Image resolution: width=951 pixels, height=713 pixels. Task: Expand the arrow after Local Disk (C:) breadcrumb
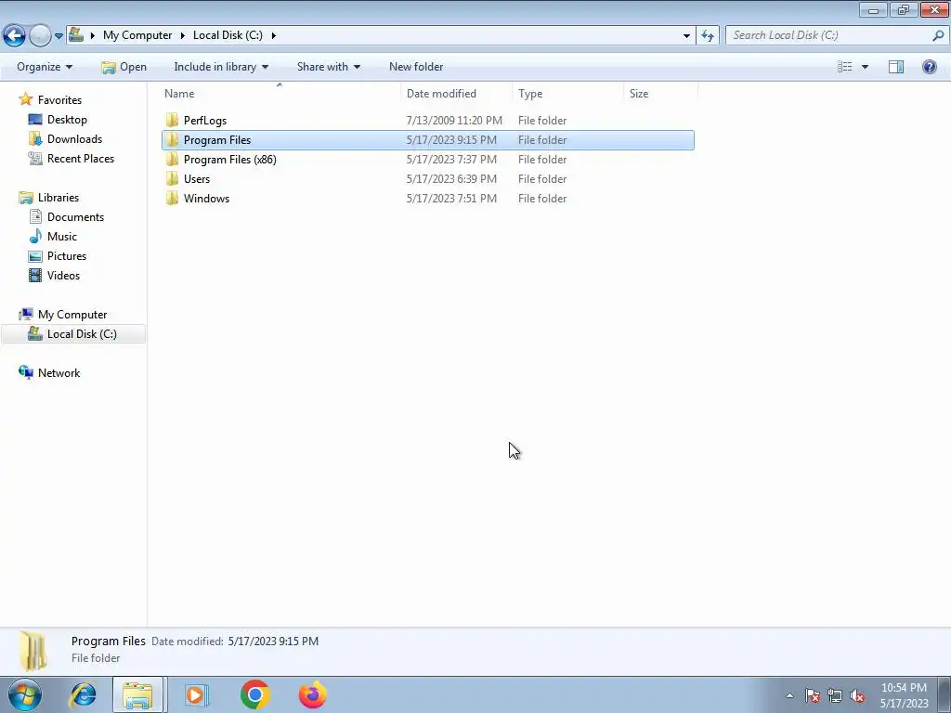point(274,35)
